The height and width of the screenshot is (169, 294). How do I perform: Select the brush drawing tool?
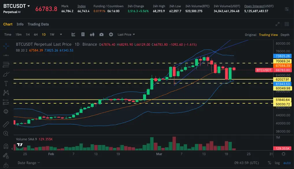[x=6, y=74]
